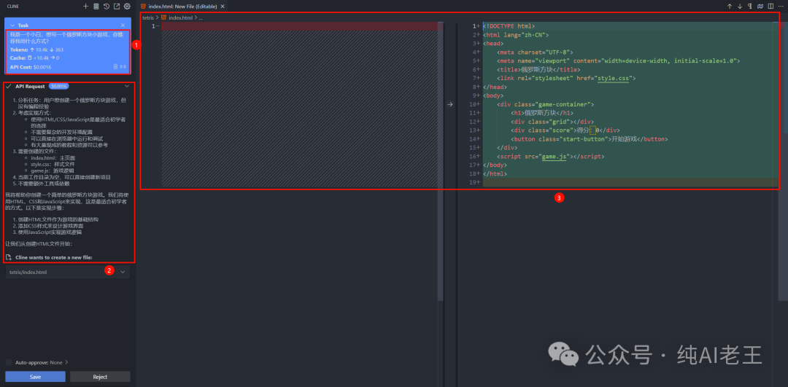Click the "index.html: 主页面" list item
The image size is (788, 387).
(x=53, y=157)
